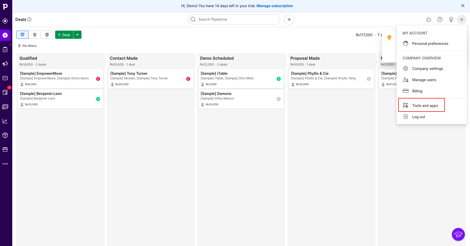470x246 pixels.
Task: Open Leads from the left sidebar
Action: pyautogui.click(x=5, y=21)
